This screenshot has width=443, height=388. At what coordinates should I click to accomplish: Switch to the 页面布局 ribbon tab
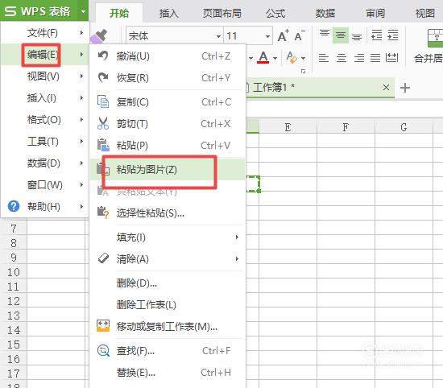[222, 13]
